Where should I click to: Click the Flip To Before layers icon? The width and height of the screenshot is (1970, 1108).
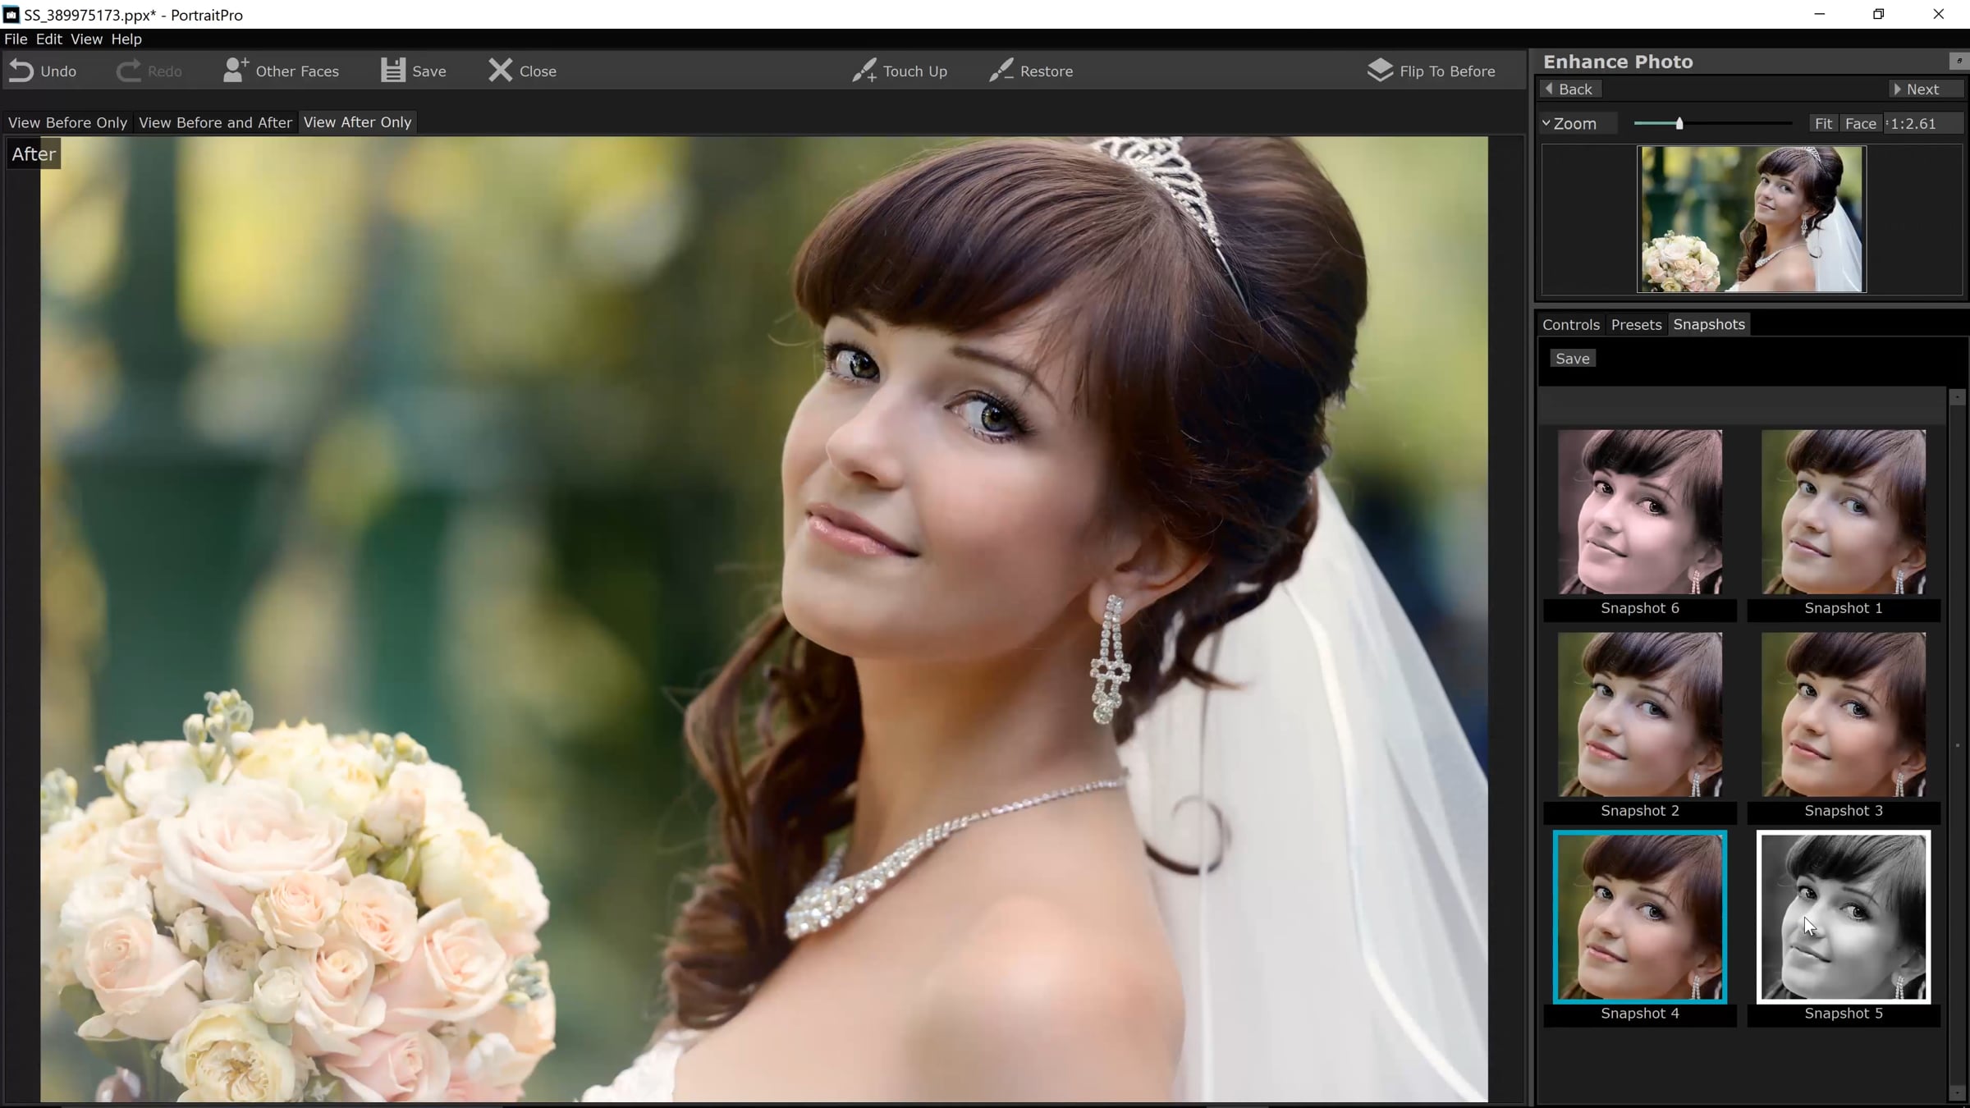[1380, 71]
